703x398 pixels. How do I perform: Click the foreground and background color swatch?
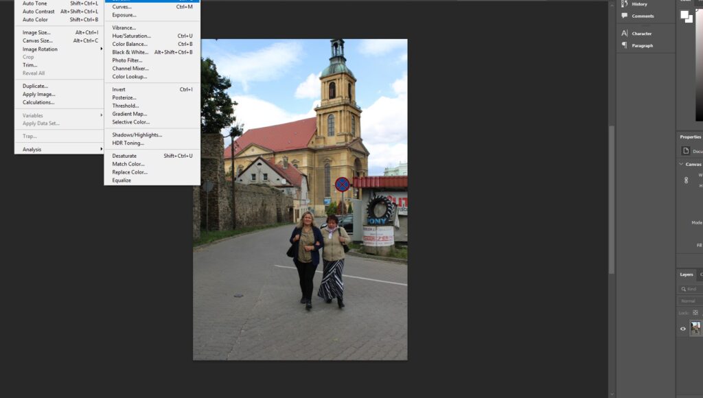[686, 16]
